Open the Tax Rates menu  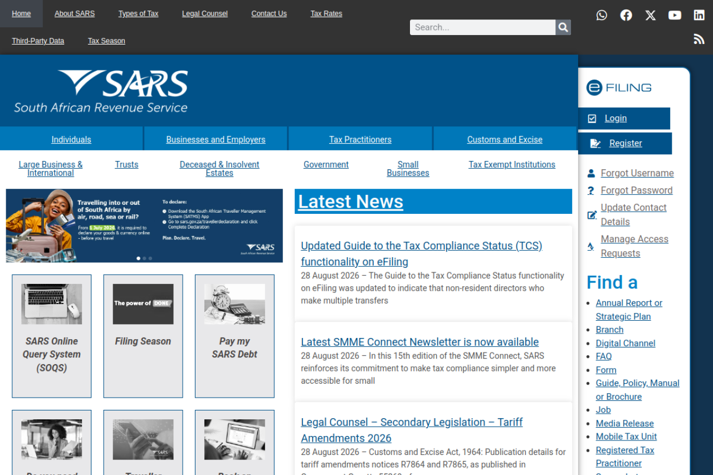(326, 14)
